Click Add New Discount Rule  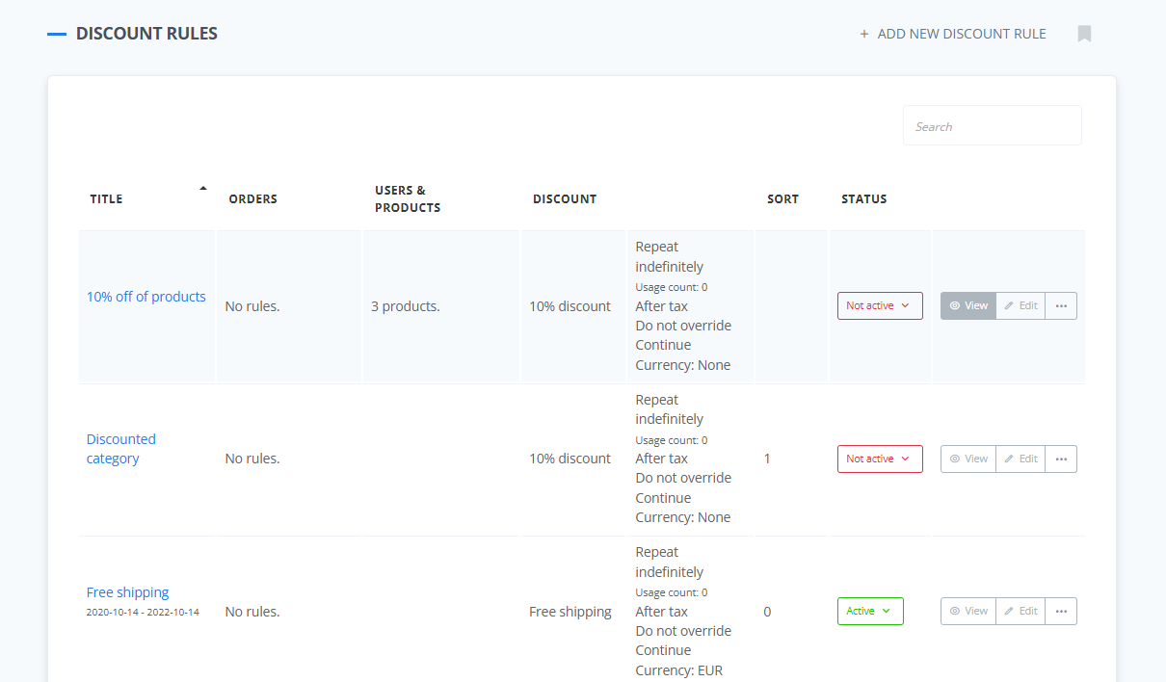pyautogui.click(x=952, y=34)
